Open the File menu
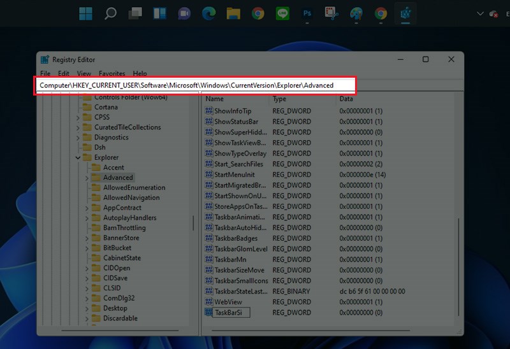Screen dimensions: 510x349 (x=45, y=74)
